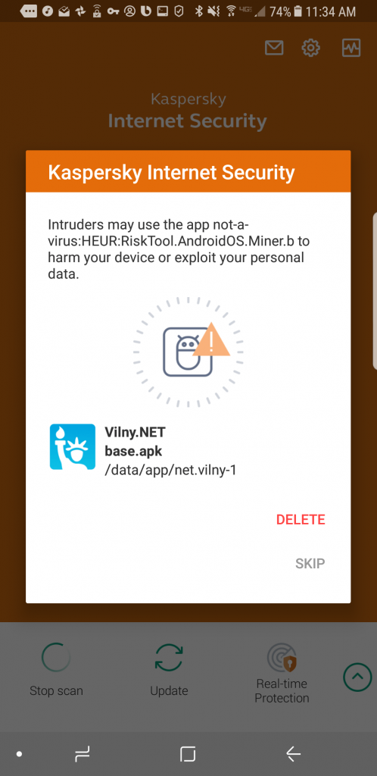Open the Real-time Protection radar icon

(x=282, y=657)
